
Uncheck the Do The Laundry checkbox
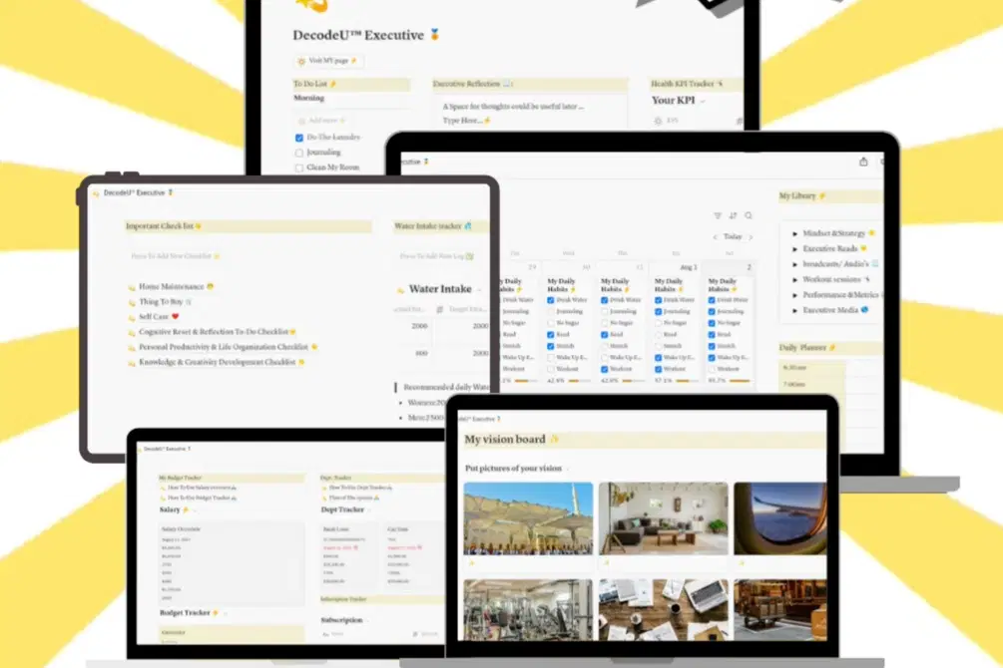tap(299, 138)
